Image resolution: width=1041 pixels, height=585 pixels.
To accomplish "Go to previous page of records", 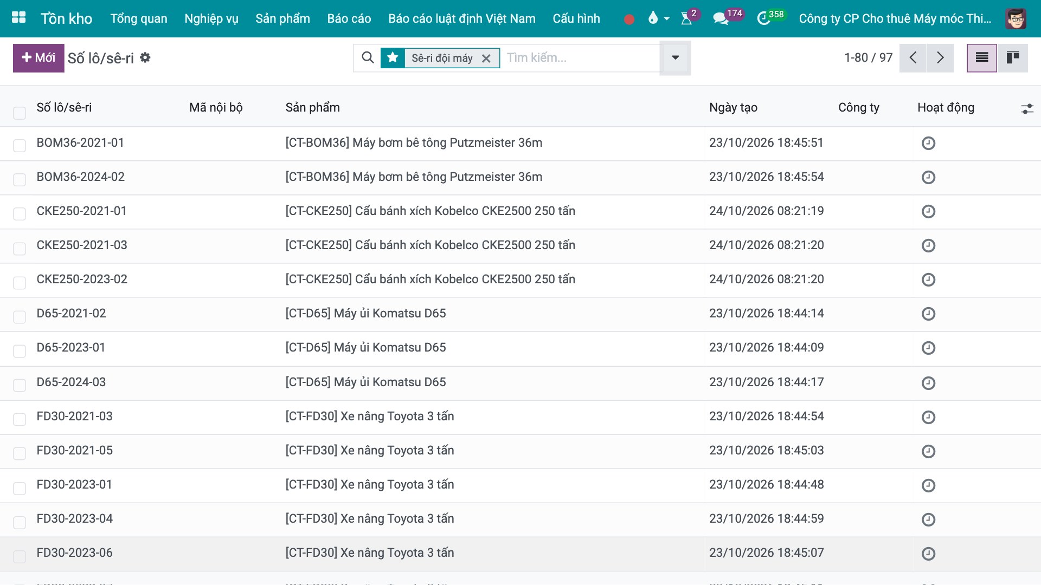I will 913,57.
